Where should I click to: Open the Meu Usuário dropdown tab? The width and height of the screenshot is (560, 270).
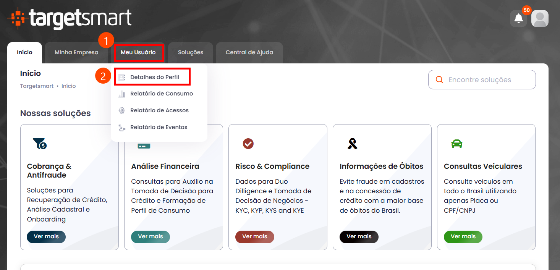tap(138, 52)
